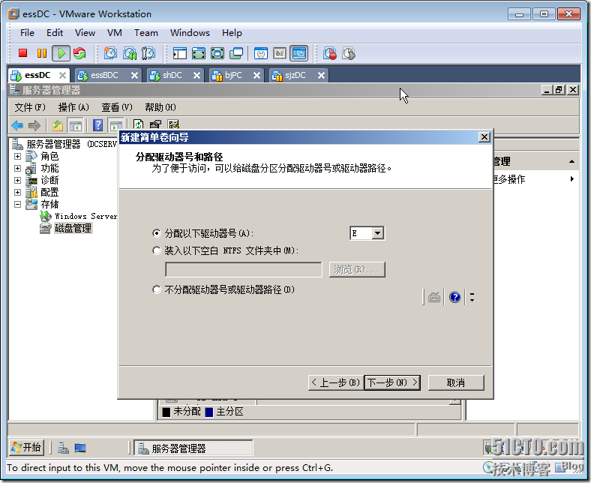Open the VMware VM menu
Viewport: 591px width, 483px height.
tap(115, 33)
